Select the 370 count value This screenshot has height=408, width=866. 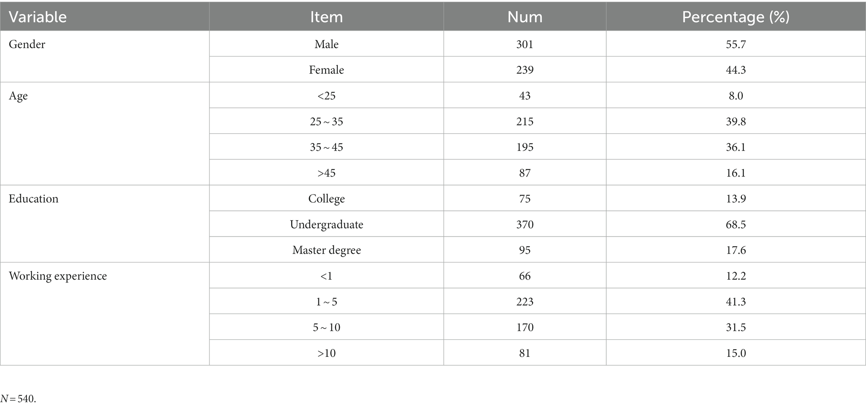point(525,224)
